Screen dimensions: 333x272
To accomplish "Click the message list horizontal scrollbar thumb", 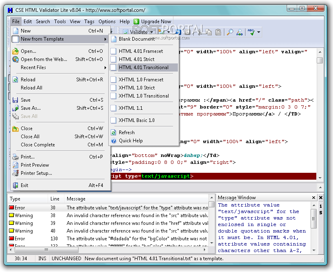I will [x=46, y=250].
